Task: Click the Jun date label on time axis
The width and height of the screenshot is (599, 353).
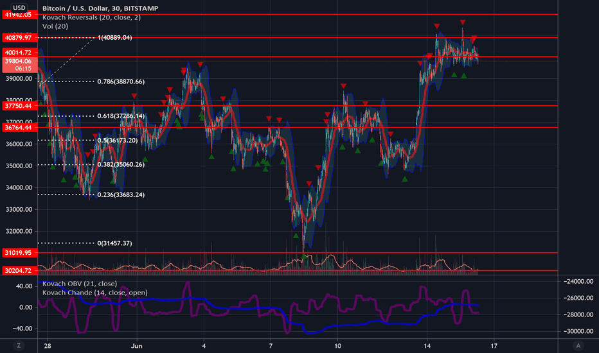Action: tap(136, 346)
